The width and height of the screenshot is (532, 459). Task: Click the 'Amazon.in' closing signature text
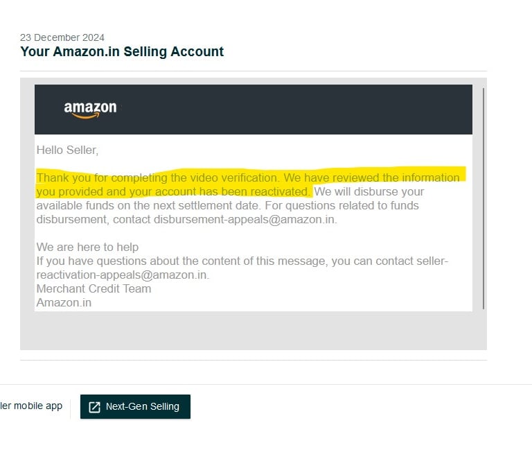click(x=64, y=302)
